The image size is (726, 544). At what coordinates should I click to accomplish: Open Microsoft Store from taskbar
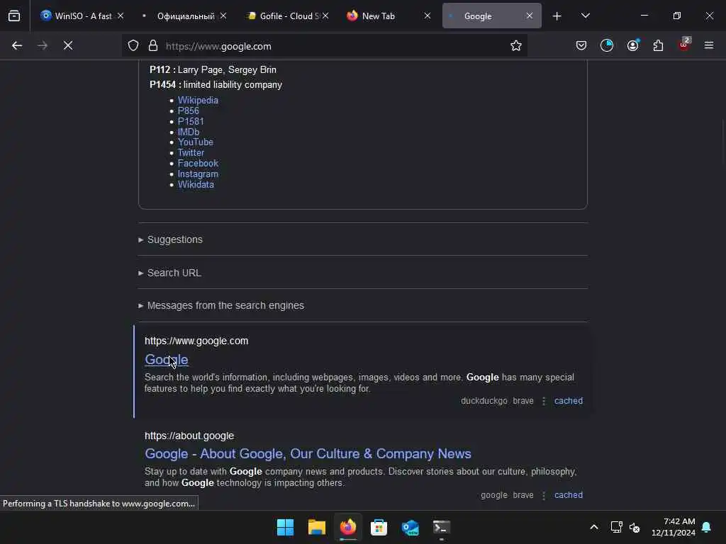(x=379, y=527)
